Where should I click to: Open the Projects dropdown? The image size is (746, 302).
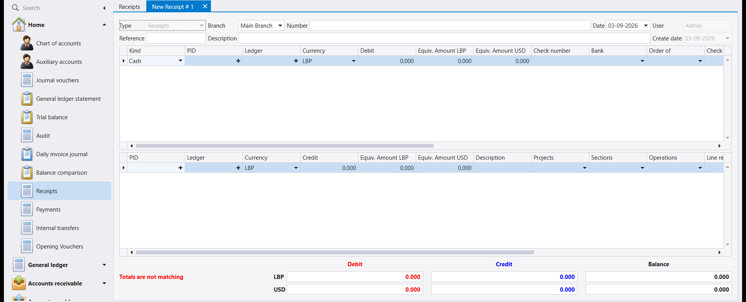(x=585, y=168)
